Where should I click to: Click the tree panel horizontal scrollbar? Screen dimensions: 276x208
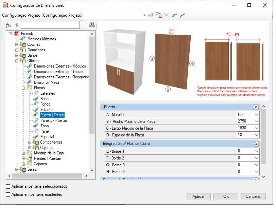coord(48,176)
